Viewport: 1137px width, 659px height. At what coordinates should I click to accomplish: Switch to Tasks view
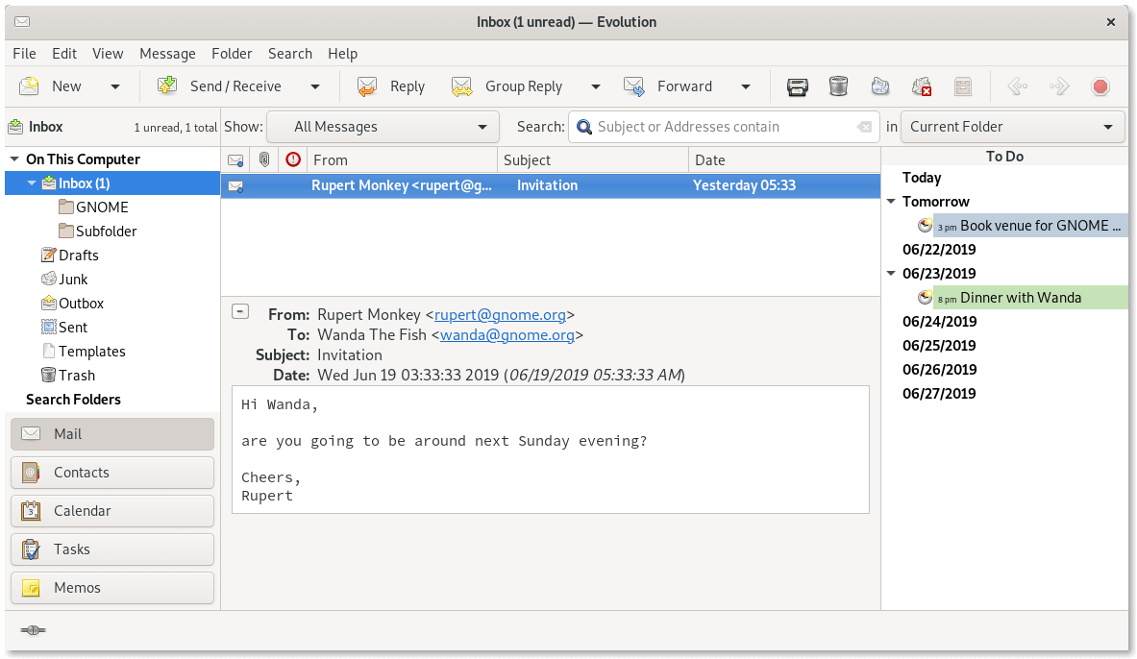(x=112, y=549)
